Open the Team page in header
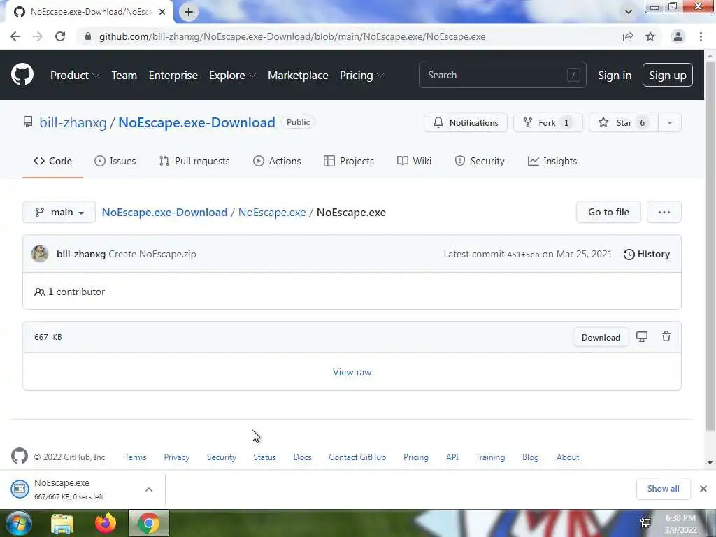This screenshot has width=716, height=537. 124,76
